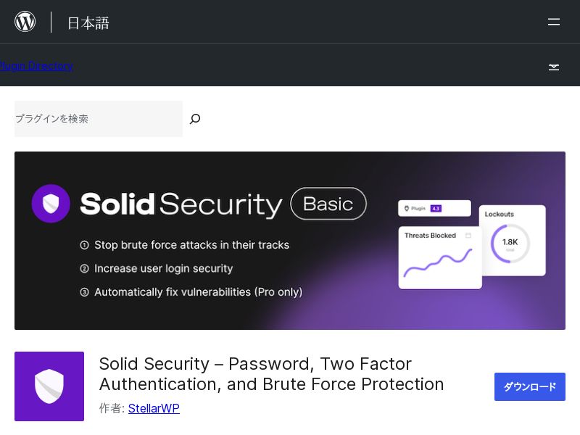Image resolution: width=580 pixels, height=435 pixels.
Task: Click the Lockouts 1.8K donut chart
Action: pos(510,243)
